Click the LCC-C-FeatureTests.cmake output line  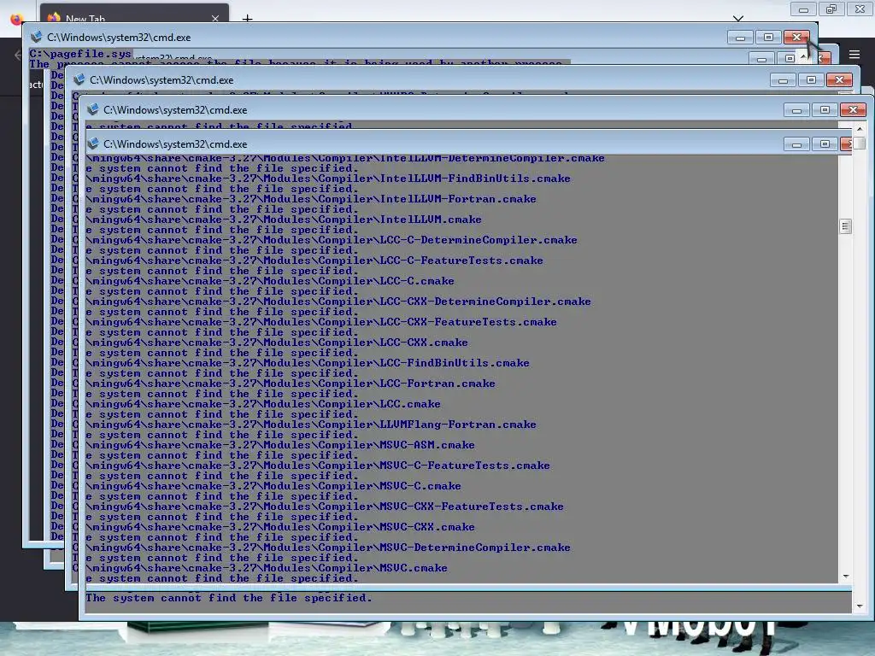click(314, 261)
